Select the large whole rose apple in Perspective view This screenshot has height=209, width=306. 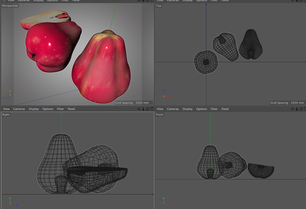click(102, 69)
